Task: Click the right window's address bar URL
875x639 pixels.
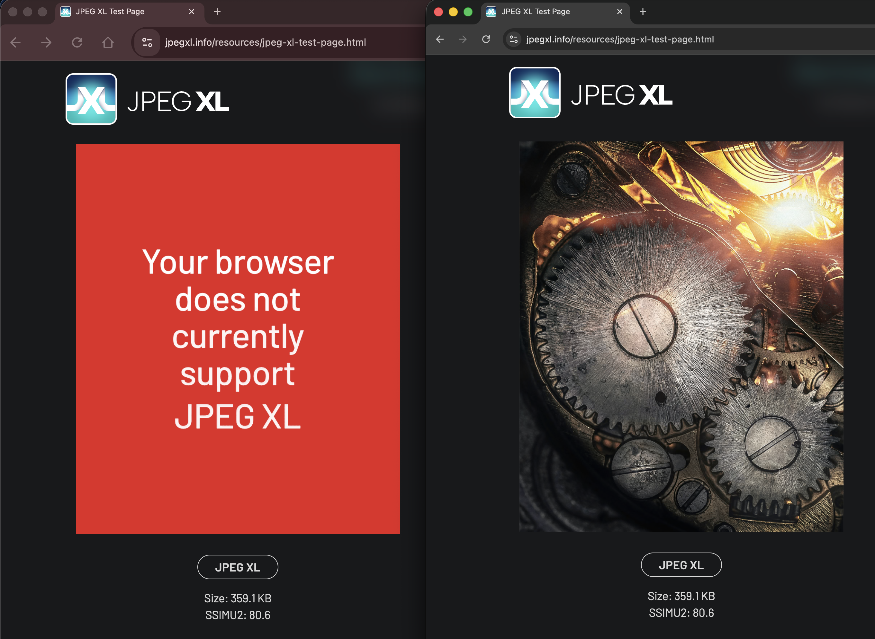Action: (x=620, y=39)
